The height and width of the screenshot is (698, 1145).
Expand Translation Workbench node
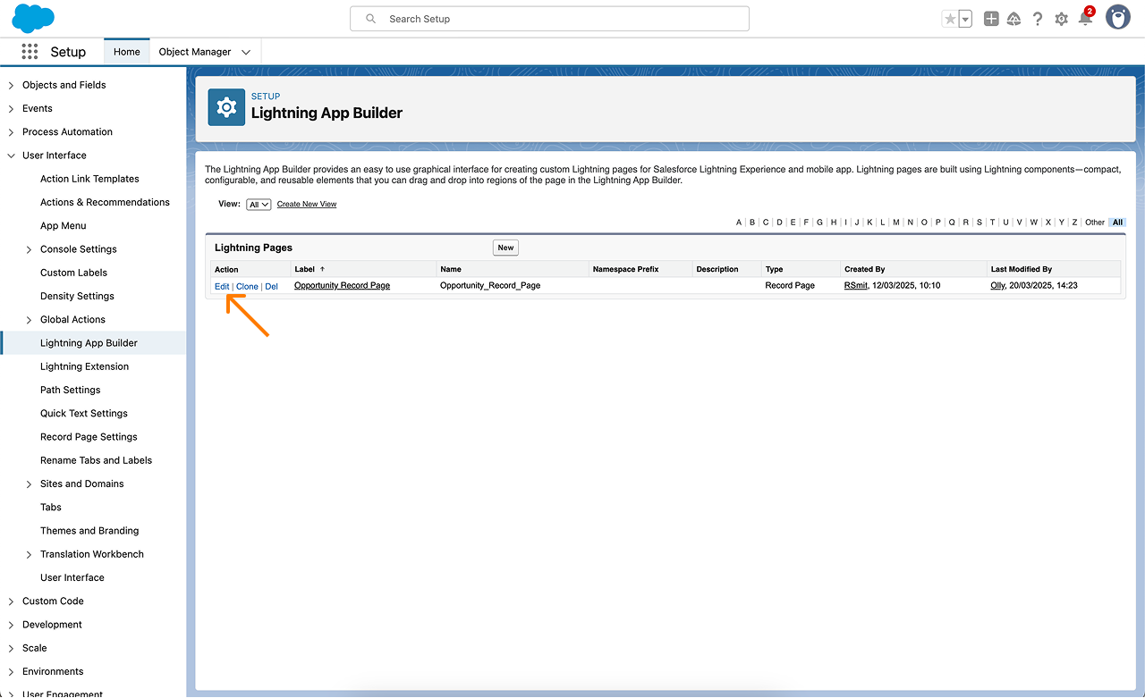30,555
